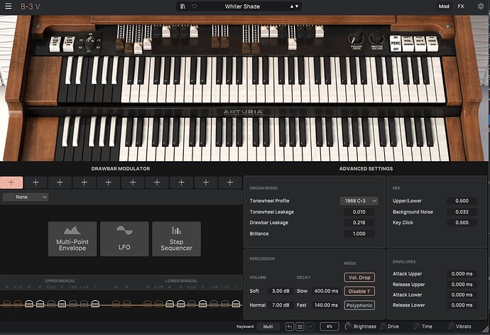Toggle the PERC on/off rocker switch

(396, 43)
